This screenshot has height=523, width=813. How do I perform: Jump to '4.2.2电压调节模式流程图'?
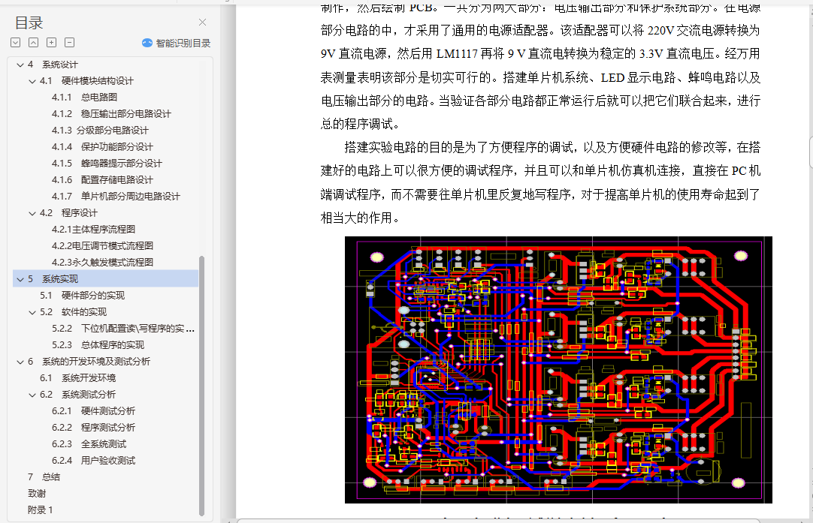[102, 246]
